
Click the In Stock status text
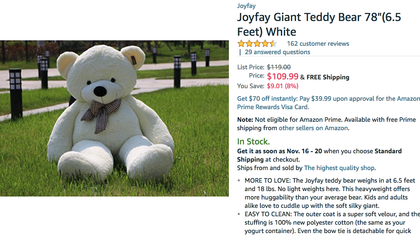[x=253, y=142]
